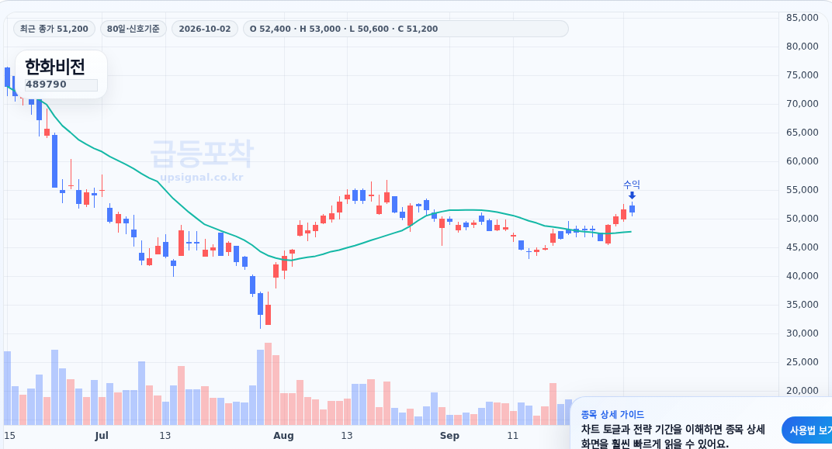The image size is (832, 449).
Task: Click the 45,000 price axis label
Action: [803, 247]
